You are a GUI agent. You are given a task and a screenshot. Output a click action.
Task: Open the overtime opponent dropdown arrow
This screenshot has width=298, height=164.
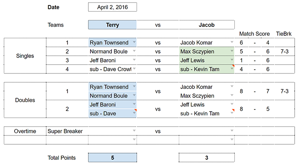pos(232,130)
